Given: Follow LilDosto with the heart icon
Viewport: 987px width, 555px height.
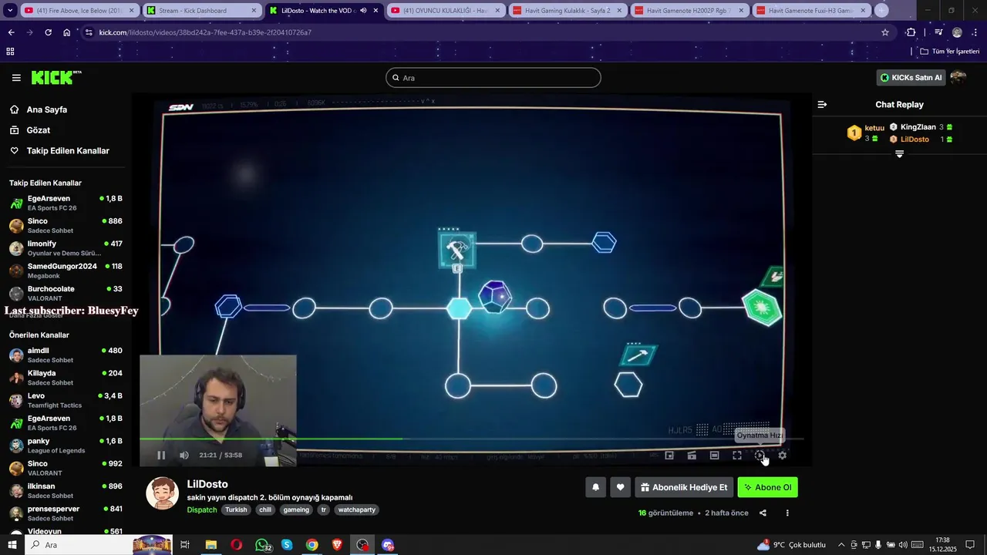Looking at the screenshot, I should point(620,487).
